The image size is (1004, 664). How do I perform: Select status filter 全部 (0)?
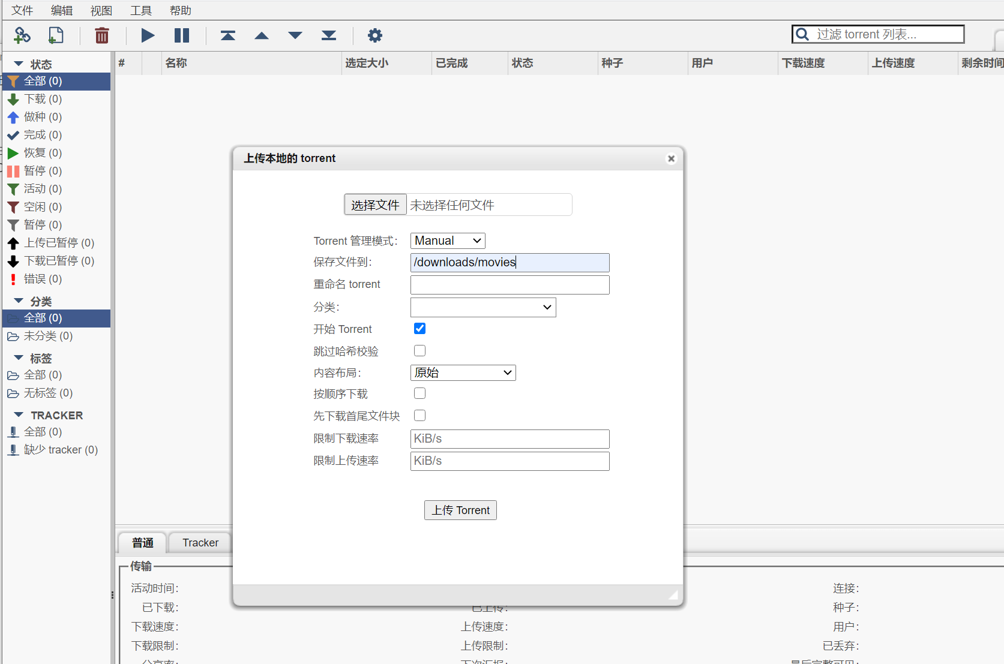tap(56, 81)
